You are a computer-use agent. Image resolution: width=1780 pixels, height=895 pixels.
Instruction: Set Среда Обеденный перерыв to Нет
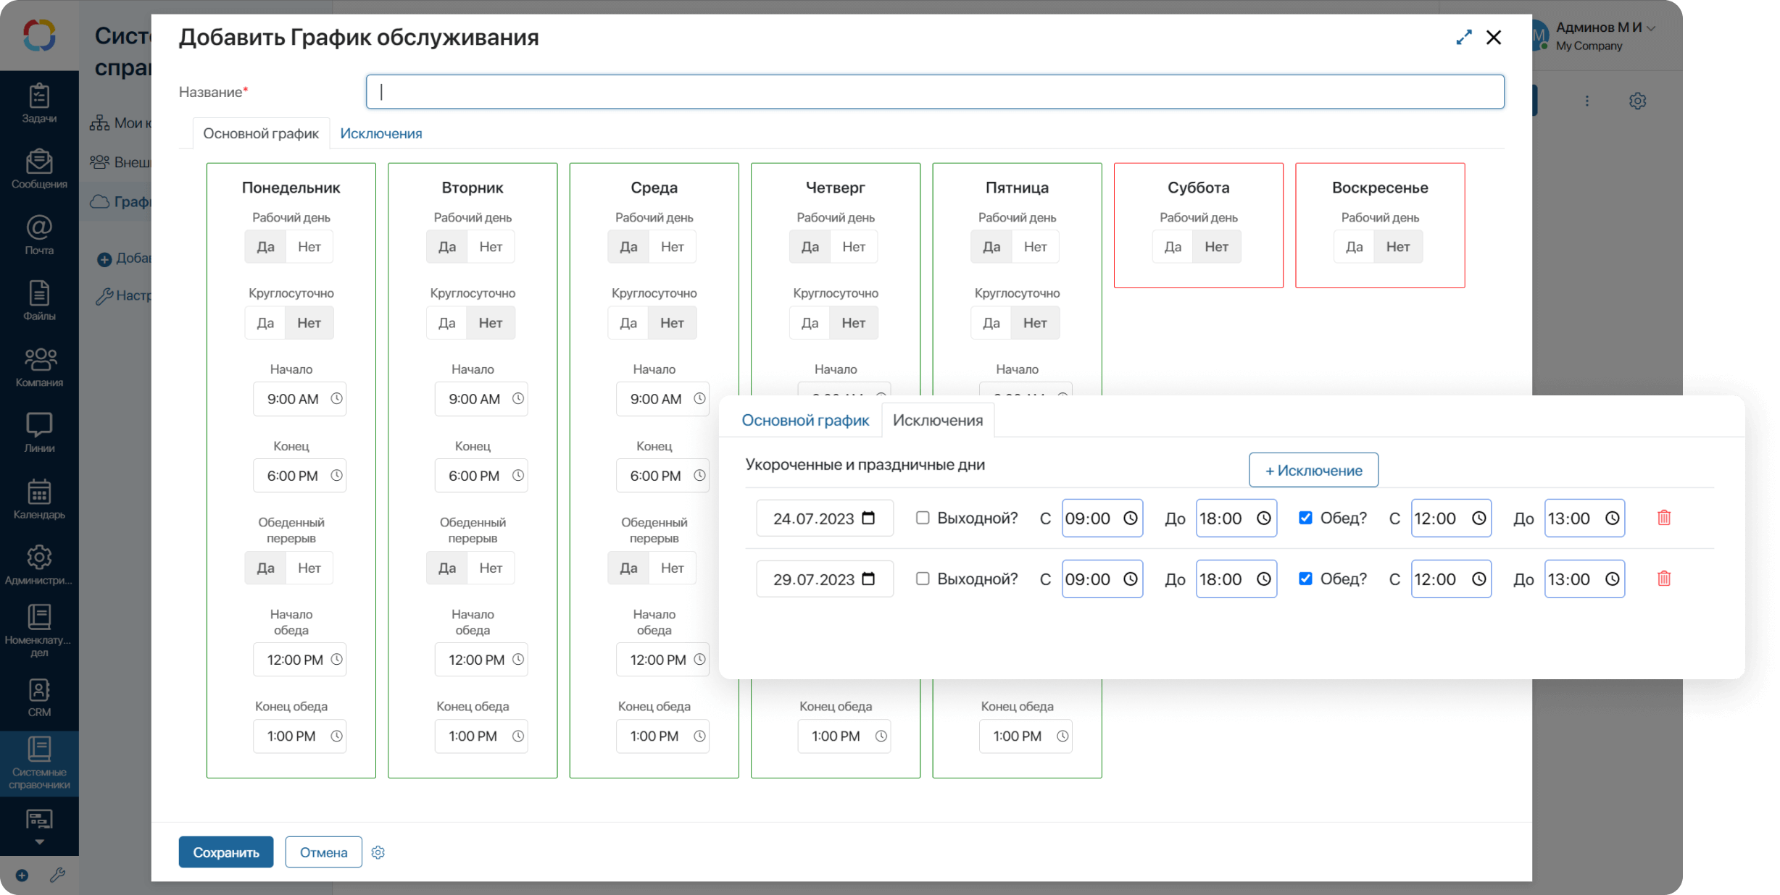point(672,568)
